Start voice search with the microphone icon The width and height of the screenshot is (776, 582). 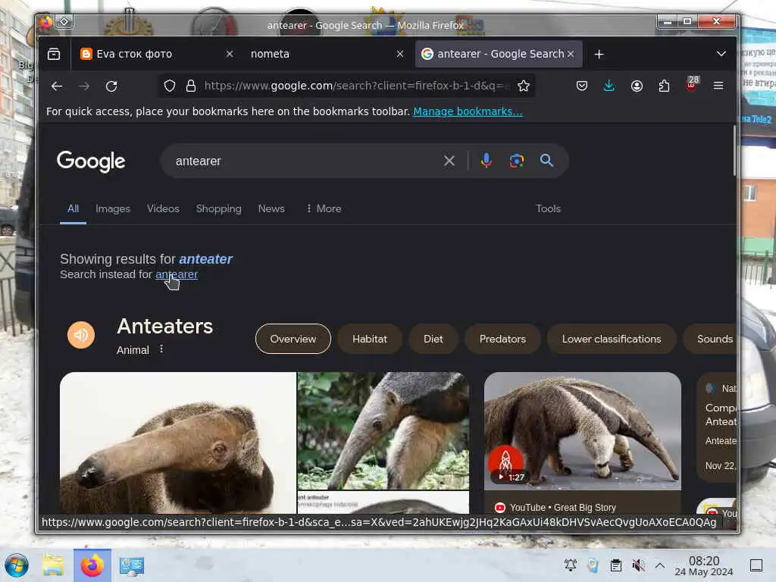tap(486, 161)
